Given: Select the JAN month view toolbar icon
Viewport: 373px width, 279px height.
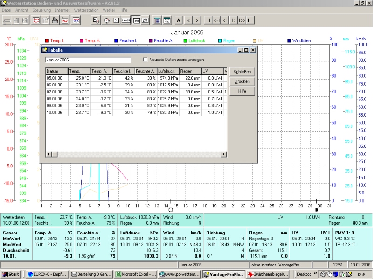Looking at the screenshot, I should click(x=136, y=20).
